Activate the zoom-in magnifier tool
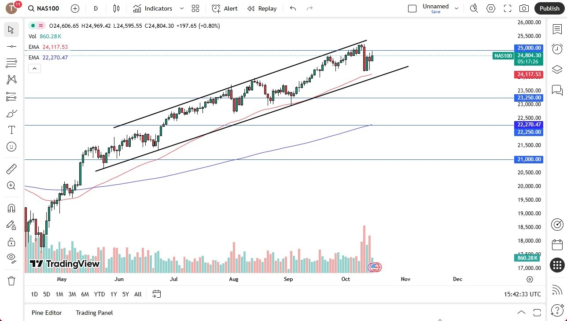 point(11,185)
